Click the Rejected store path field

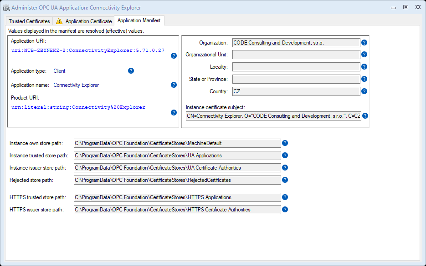click(x=177, y=180)
